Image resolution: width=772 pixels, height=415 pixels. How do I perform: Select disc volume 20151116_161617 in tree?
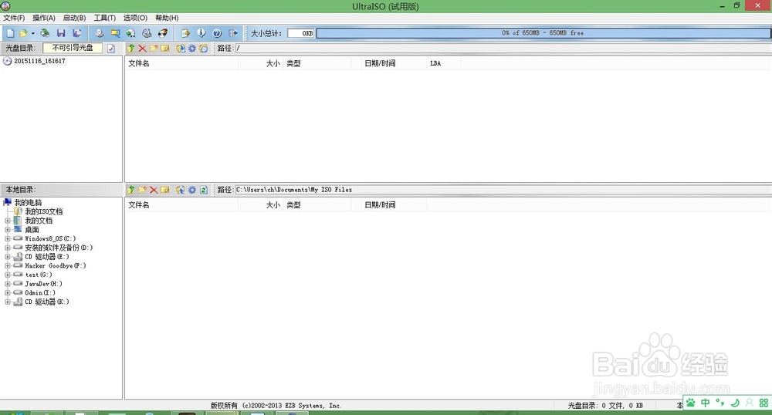39,61
